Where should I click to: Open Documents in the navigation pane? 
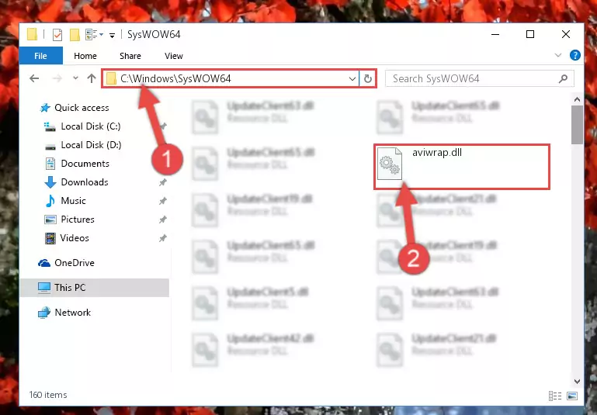tap(85, 164)
